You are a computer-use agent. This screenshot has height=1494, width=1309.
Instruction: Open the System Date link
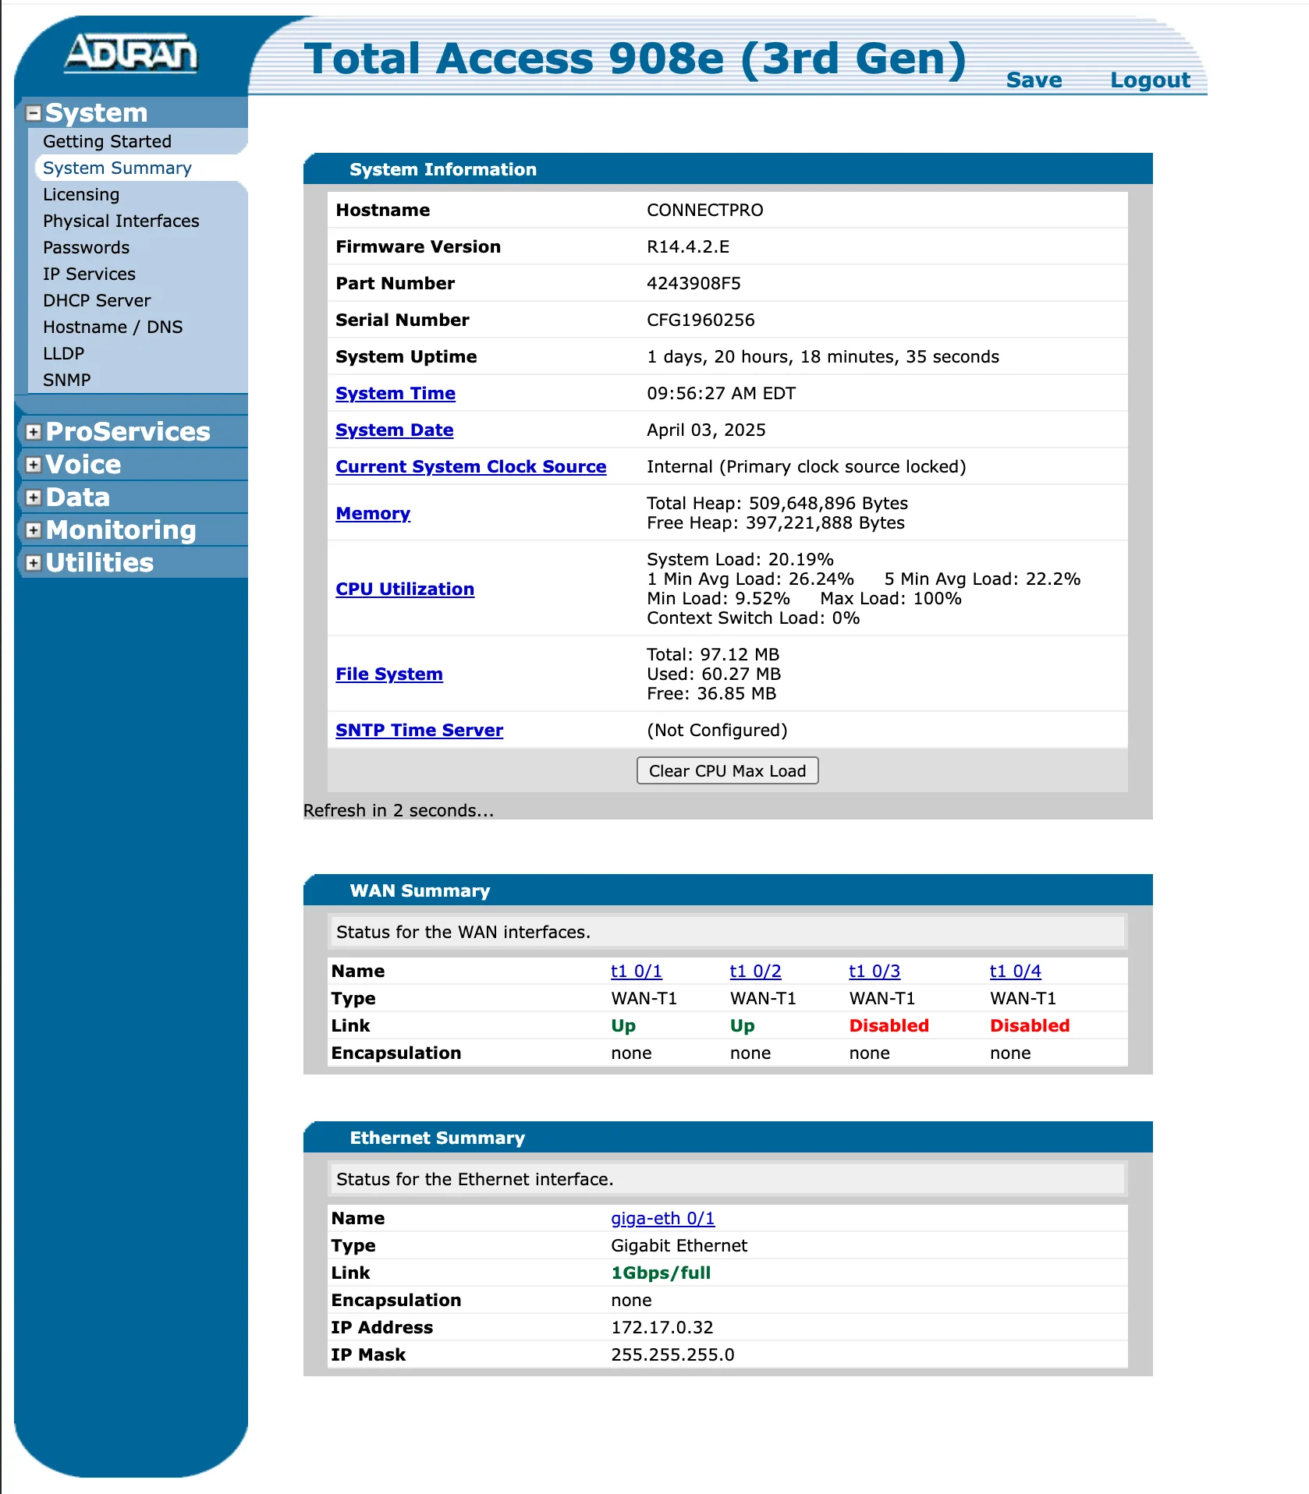(394, 430)
